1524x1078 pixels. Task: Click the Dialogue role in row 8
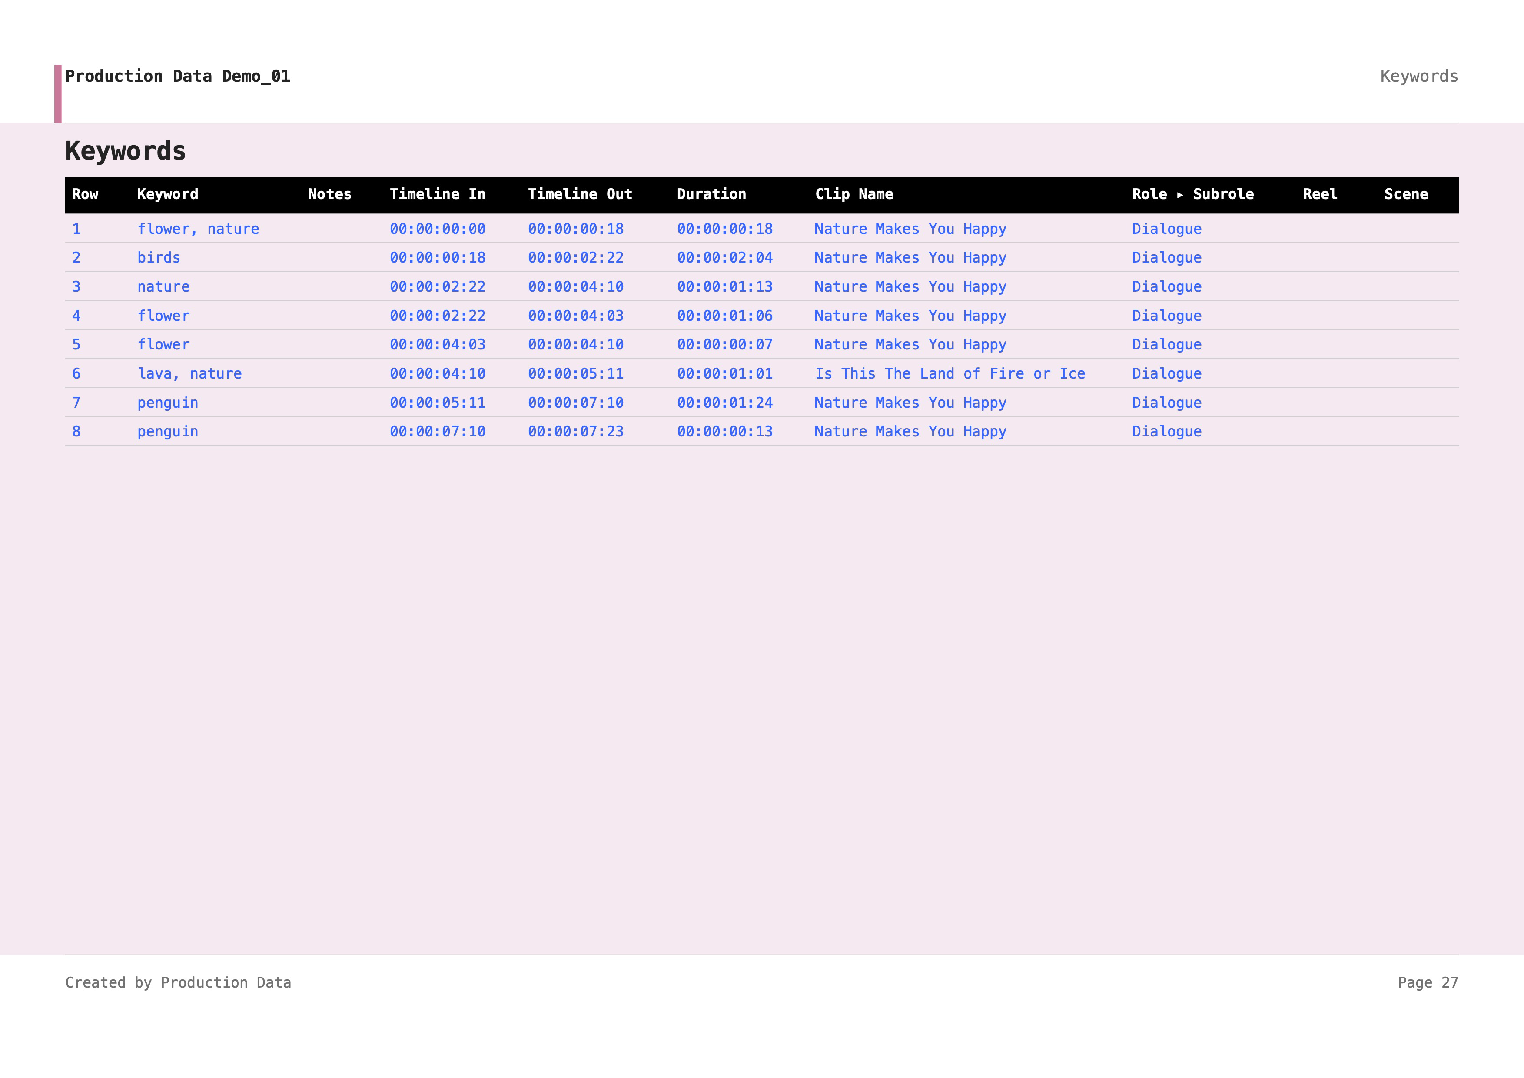tap(1167, 432)
